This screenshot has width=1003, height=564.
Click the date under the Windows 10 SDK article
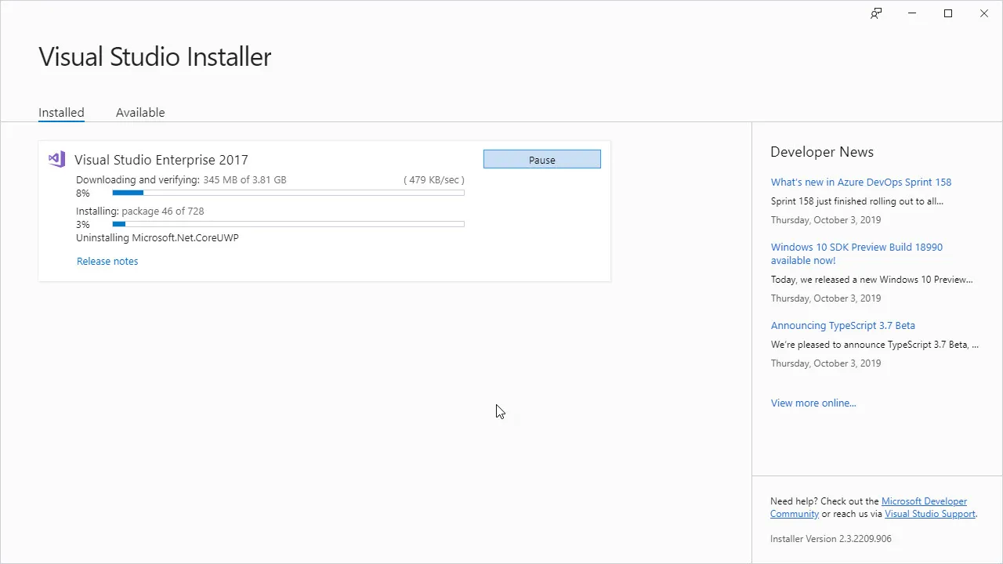(826, 298)
